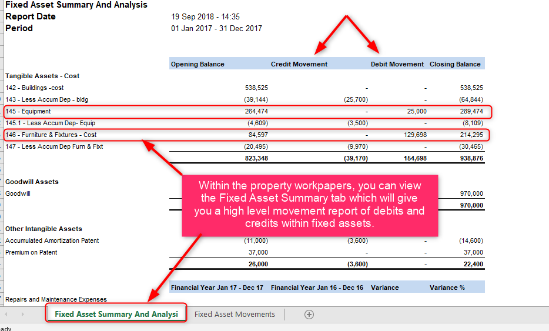Go to previous sheet tab arrow
Viewport: 549px width, 331px height.
6,315
